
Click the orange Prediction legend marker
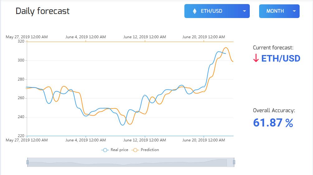(135, 150)
